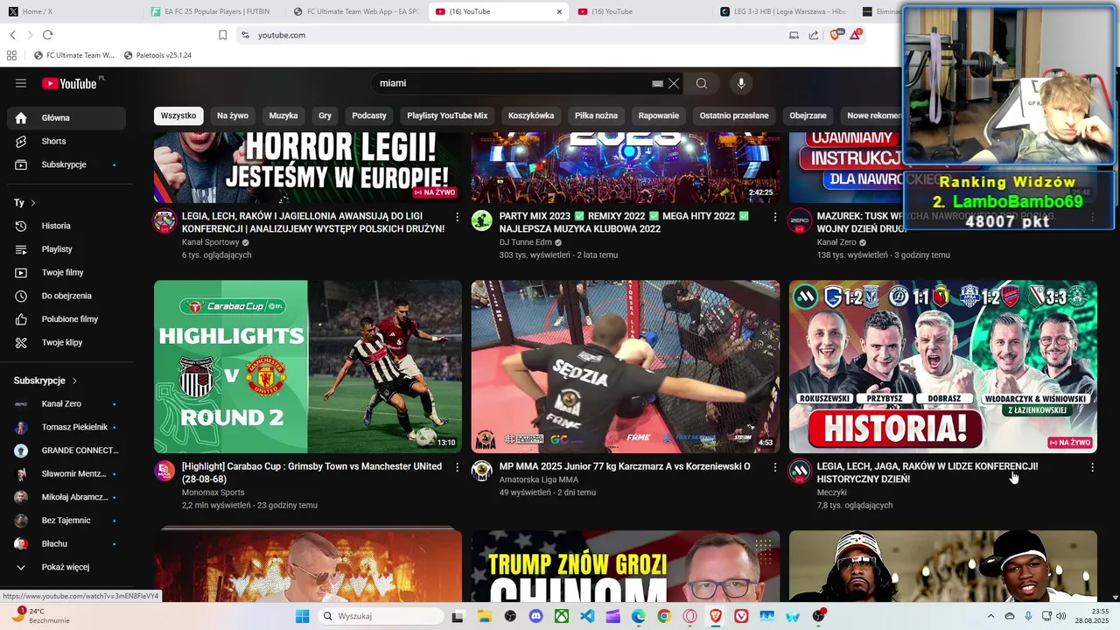Open Kanał Zero subscription channel
The height and width of the screenshot is (630, 1120).
68,403
